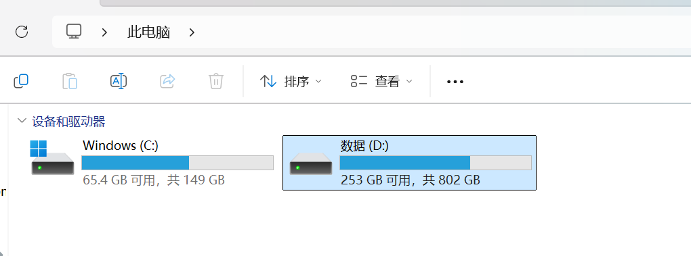Viewport: 691px width, 256px height.
Task: Expand chevron before 此电脑 in breadcrumb
Action: click(104, 32)
